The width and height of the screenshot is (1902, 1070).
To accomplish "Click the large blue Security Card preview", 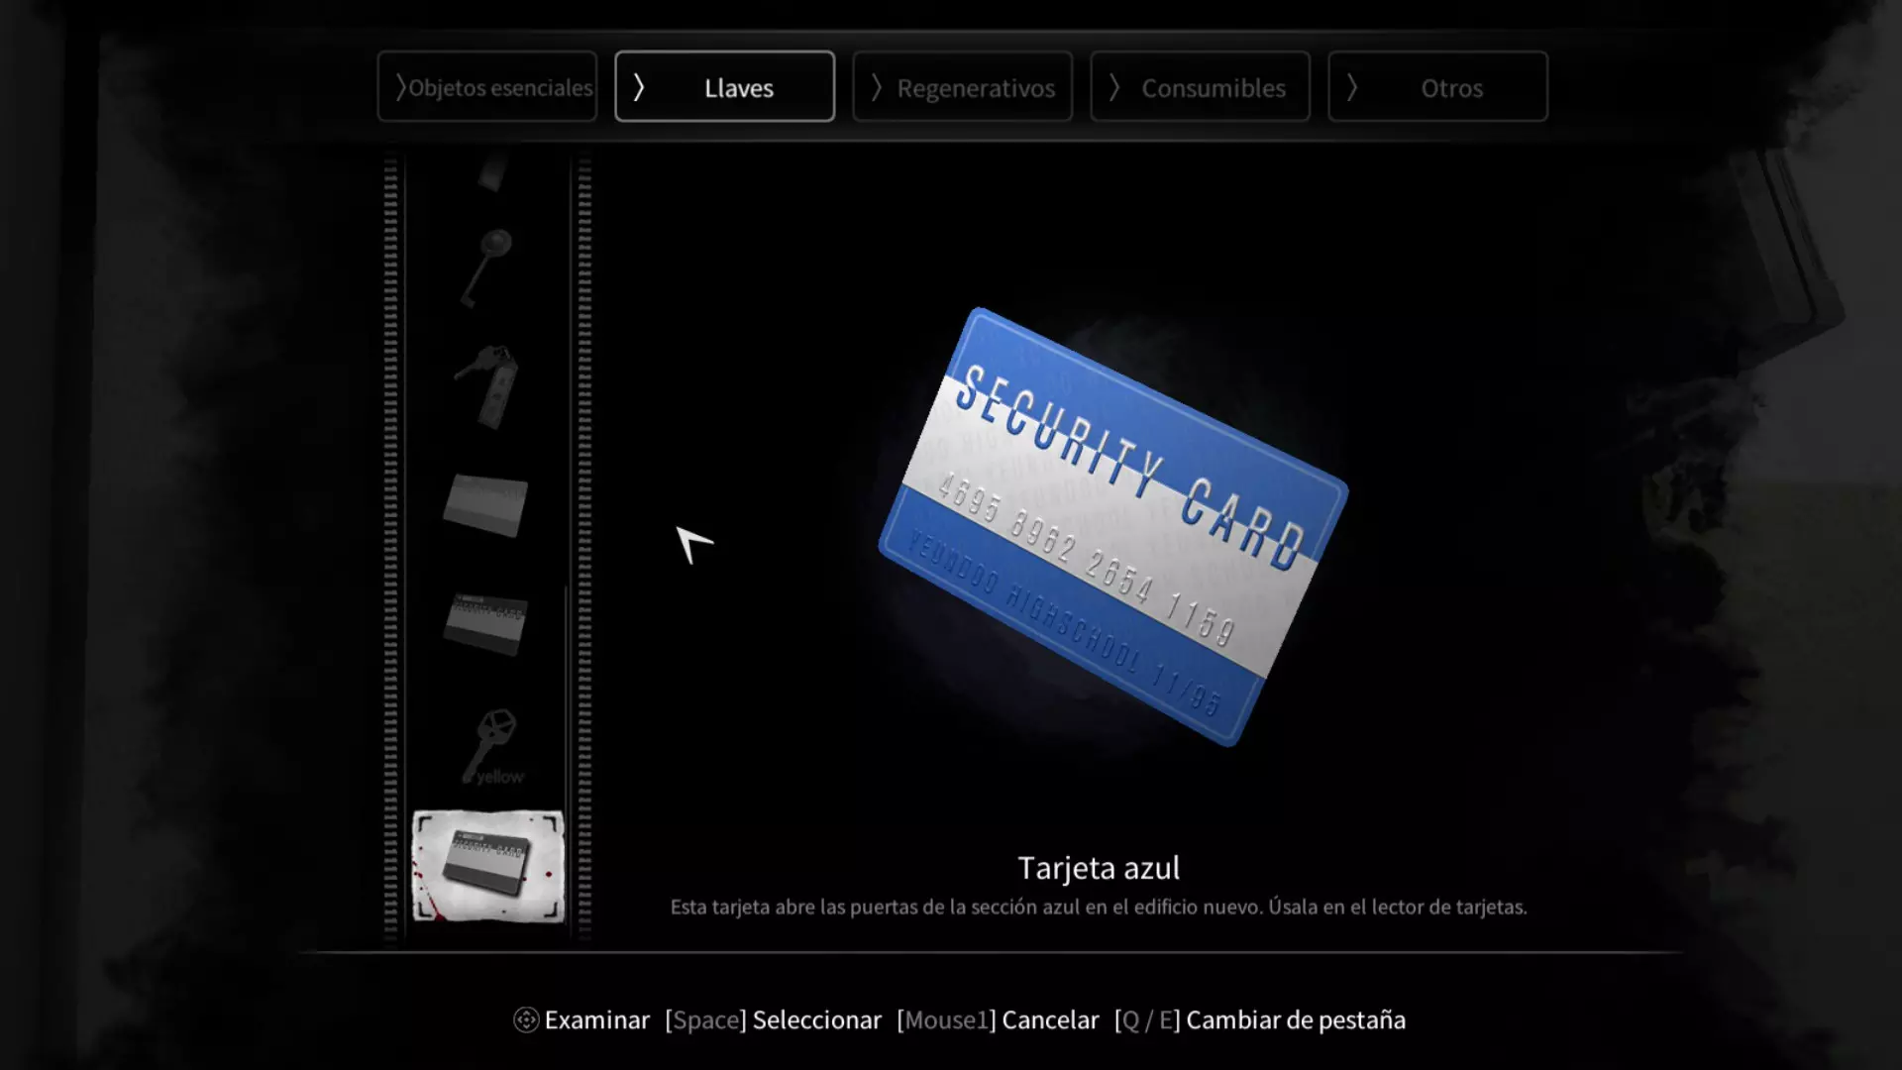I will 1112,527.
